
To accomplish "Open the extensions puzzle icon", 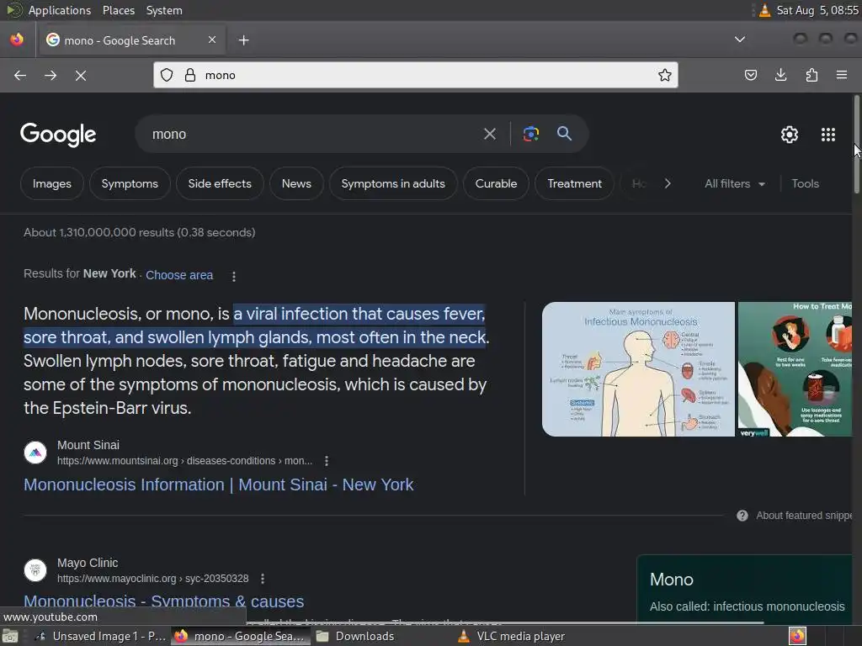I will tap(811, 75).
